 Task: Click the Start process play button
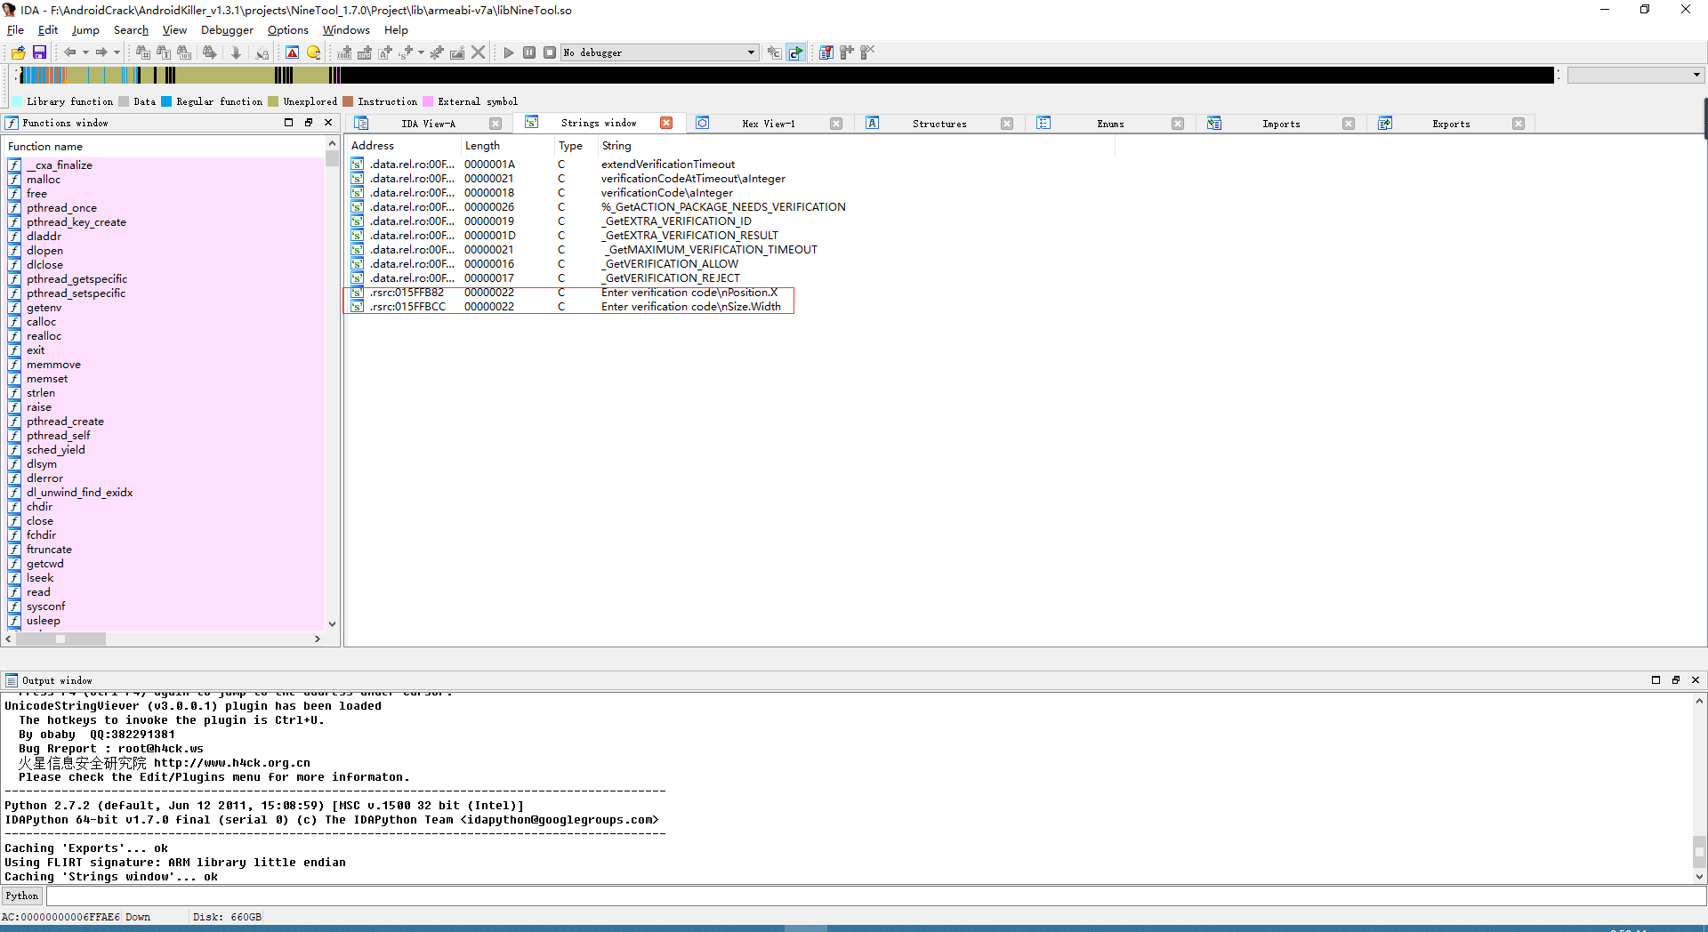click(508, 52)
